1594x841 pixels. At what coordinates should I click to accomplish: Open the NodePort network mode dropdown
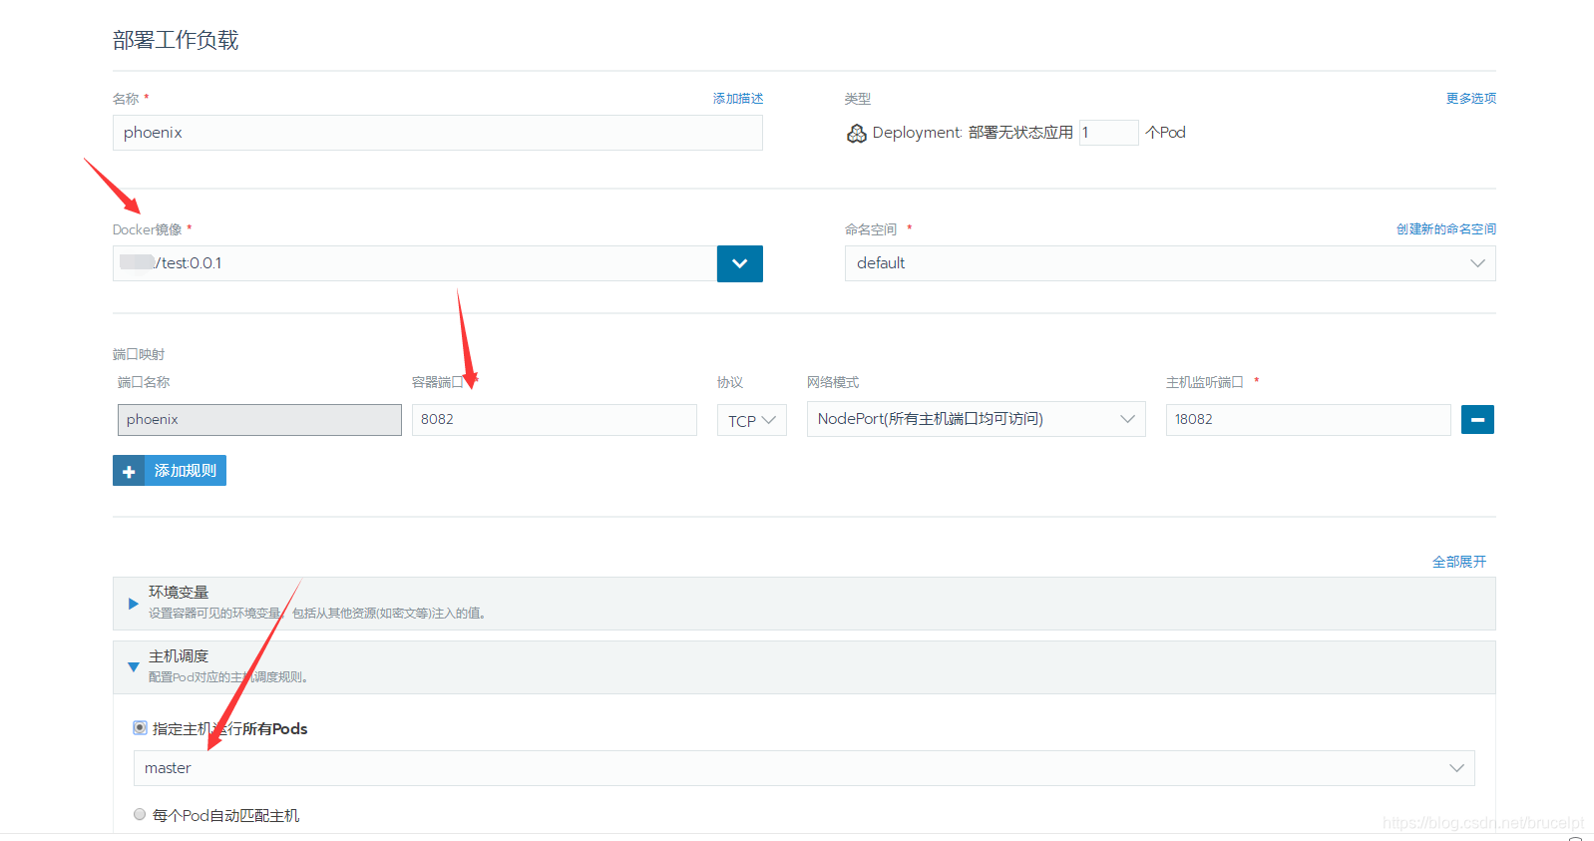click(x=976, y=419)
